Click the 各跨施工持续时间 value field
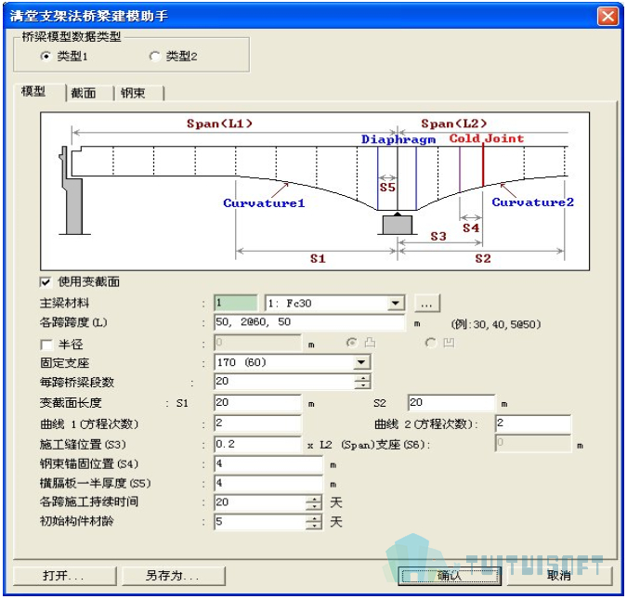Image resolution: width=627 pixels, height=599 pixels. (x=260, y=502)
